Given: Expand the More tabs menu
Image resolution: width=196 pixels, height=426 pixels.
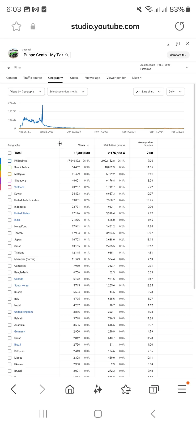Looking at the screenshot, I should point(137,78).
